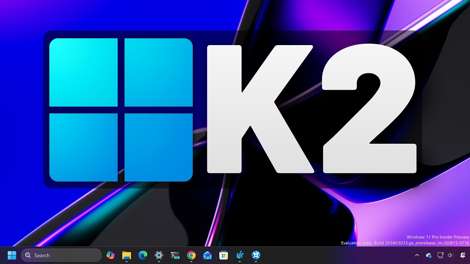Launch Google Chrome from the taskbar

tap(191, 255)
